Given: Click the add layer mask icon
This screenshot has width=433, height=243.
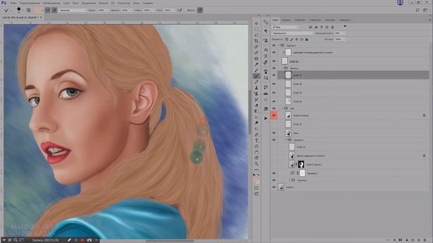Looking at the screenshot, I should pyautogui.click(x=401, y=240).
